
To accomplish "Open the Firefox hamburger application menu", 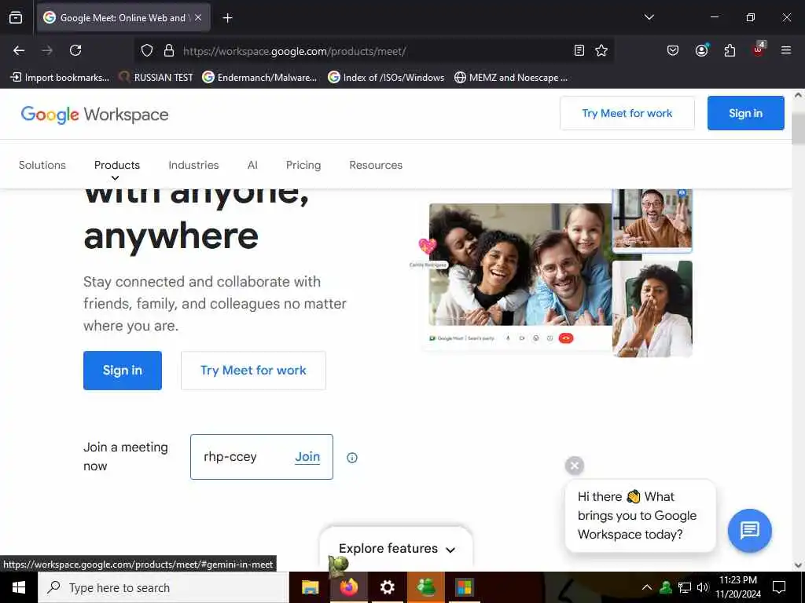I will tap(786, 50).
